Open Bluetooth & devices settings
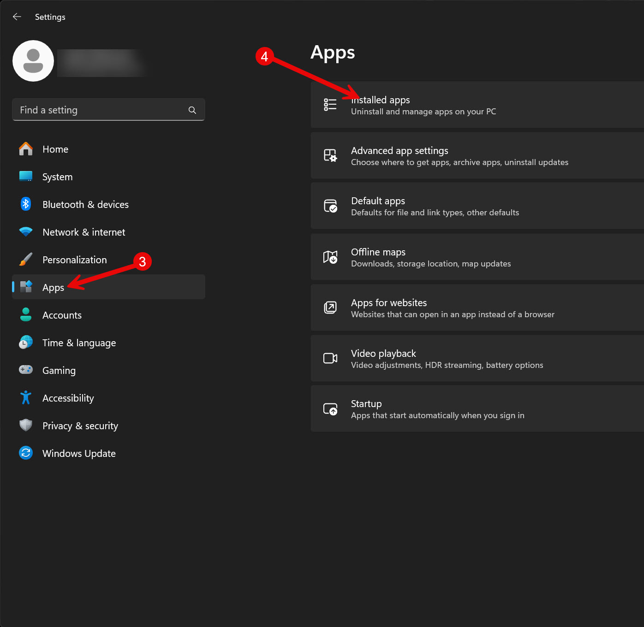644x627 pixels. pos(108,204)
